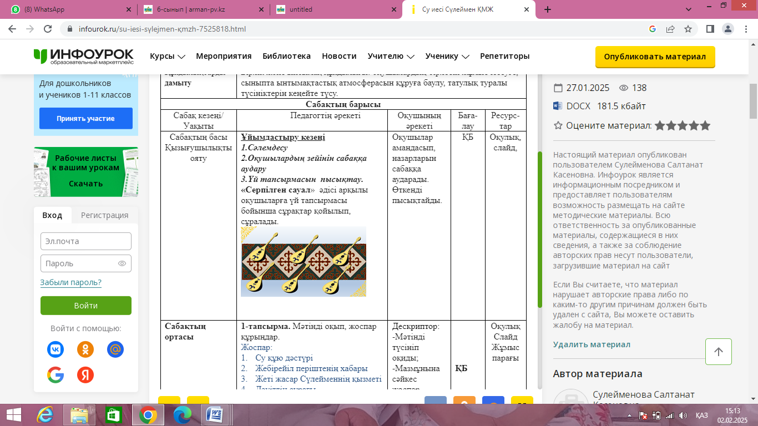Screen dimensions: 758x426
Task: Rate the material with the fifth star
Action: pos(705,126)
